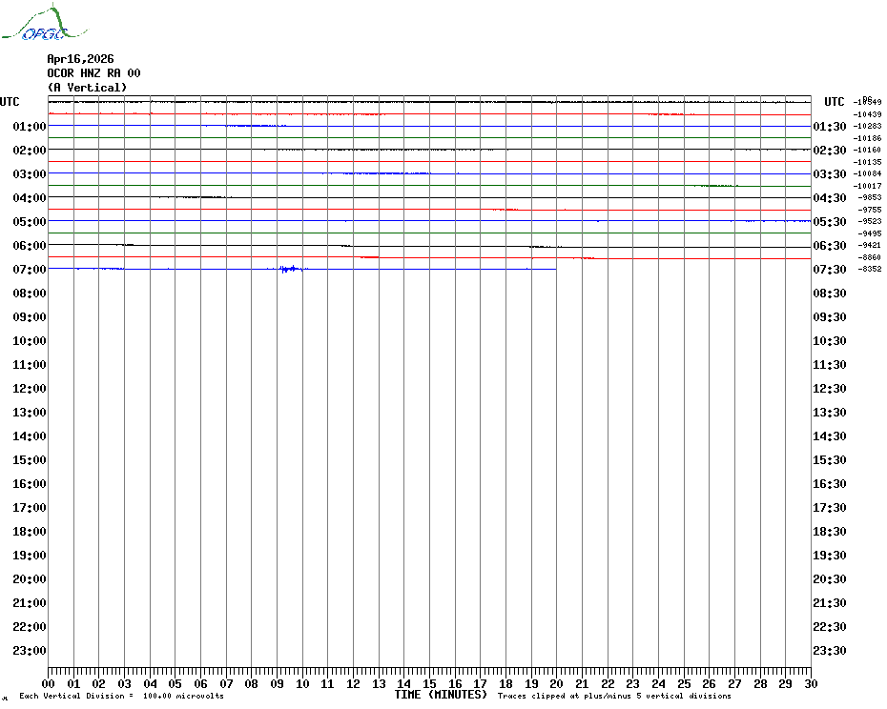This screenshot has height=709, width=887.
Task: Click the -8352 offset value on right
Action: tap(870, 270)
